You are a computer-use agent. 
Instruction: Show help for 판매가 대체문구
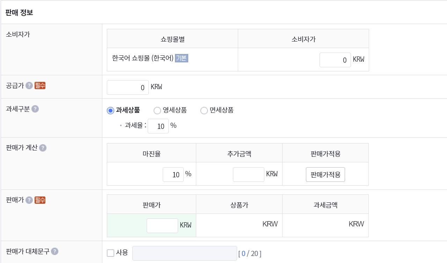coord(54,252)
